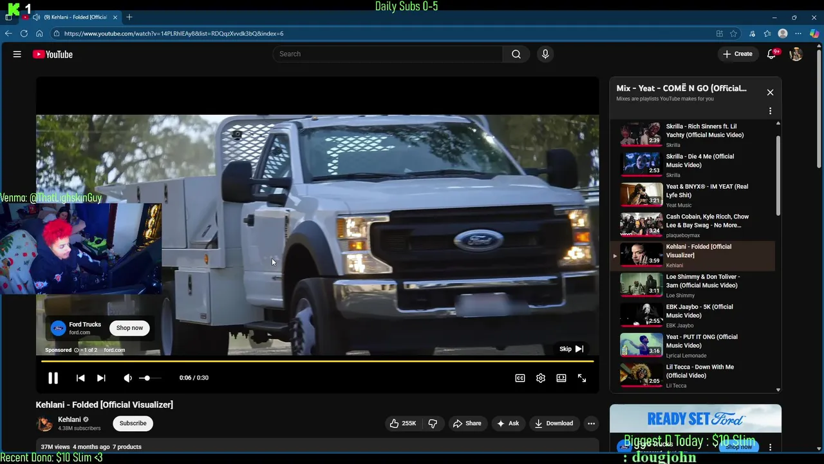Seek on the yellow ad progress bar

click(x=317, y=361)
